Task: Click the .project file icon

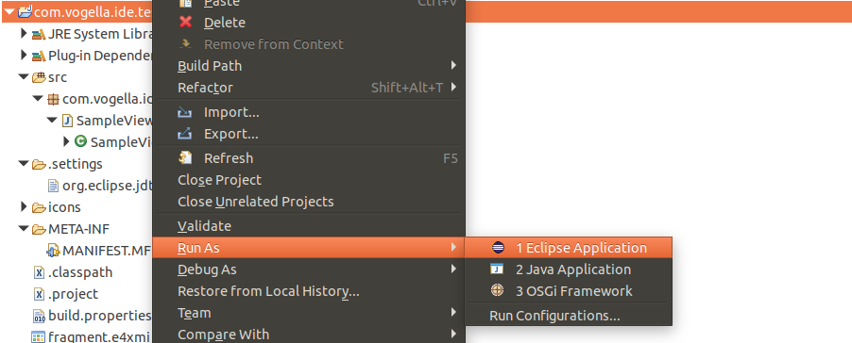Action: tap(39, 294)
